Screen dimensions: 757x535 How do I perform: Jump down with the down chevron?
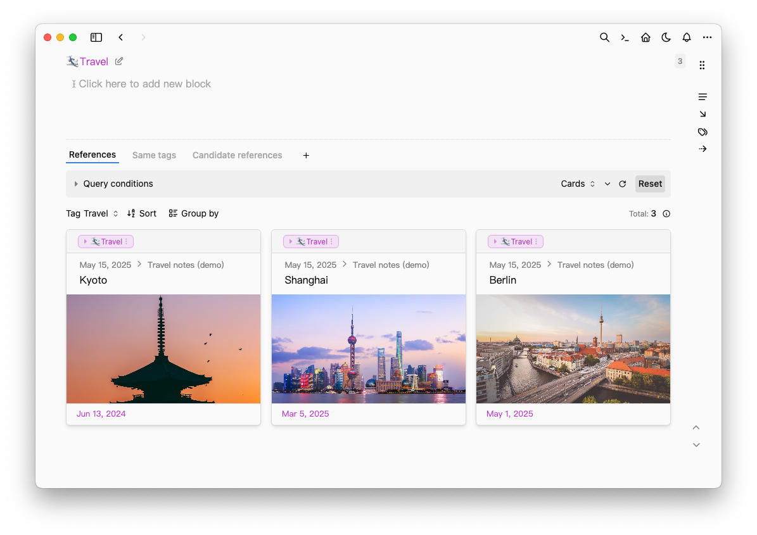(696, 445)
